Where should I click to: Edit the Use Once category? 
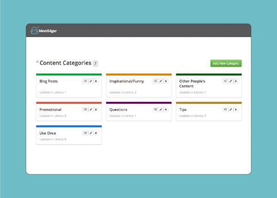click(91, 133)
